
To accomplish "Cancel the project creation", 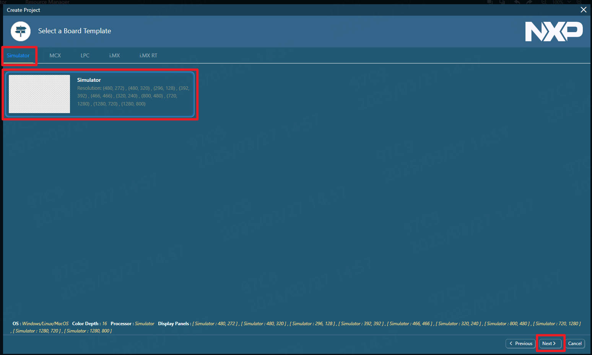I will pyautogui.click(x=575, y=344).
